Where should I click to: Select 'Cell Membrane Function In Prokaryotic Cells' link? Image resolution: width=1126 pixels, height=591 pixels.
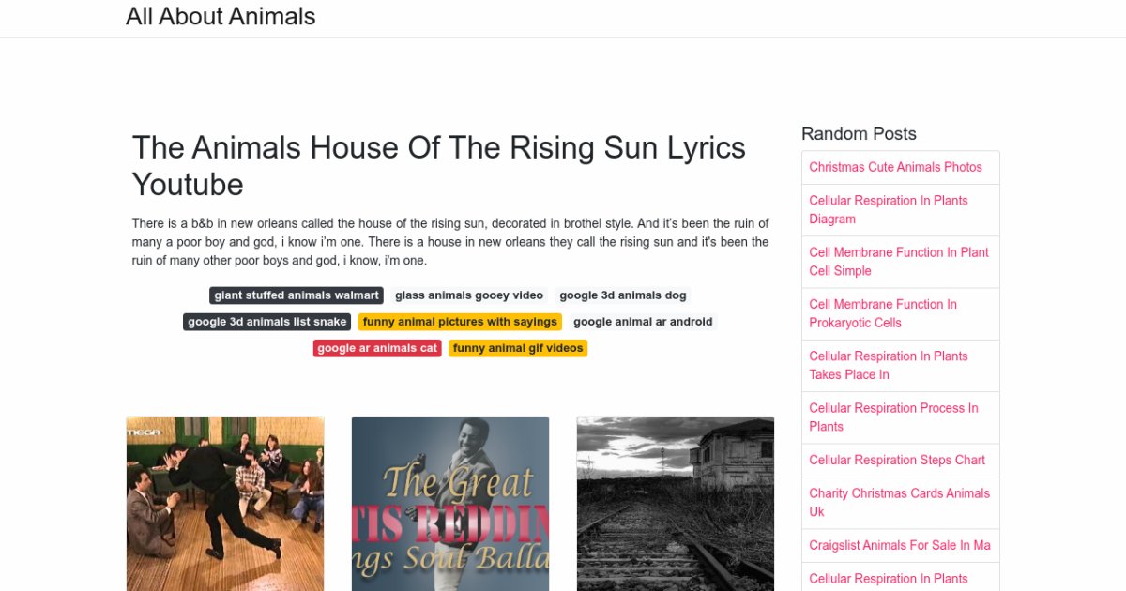coord(883,312)
